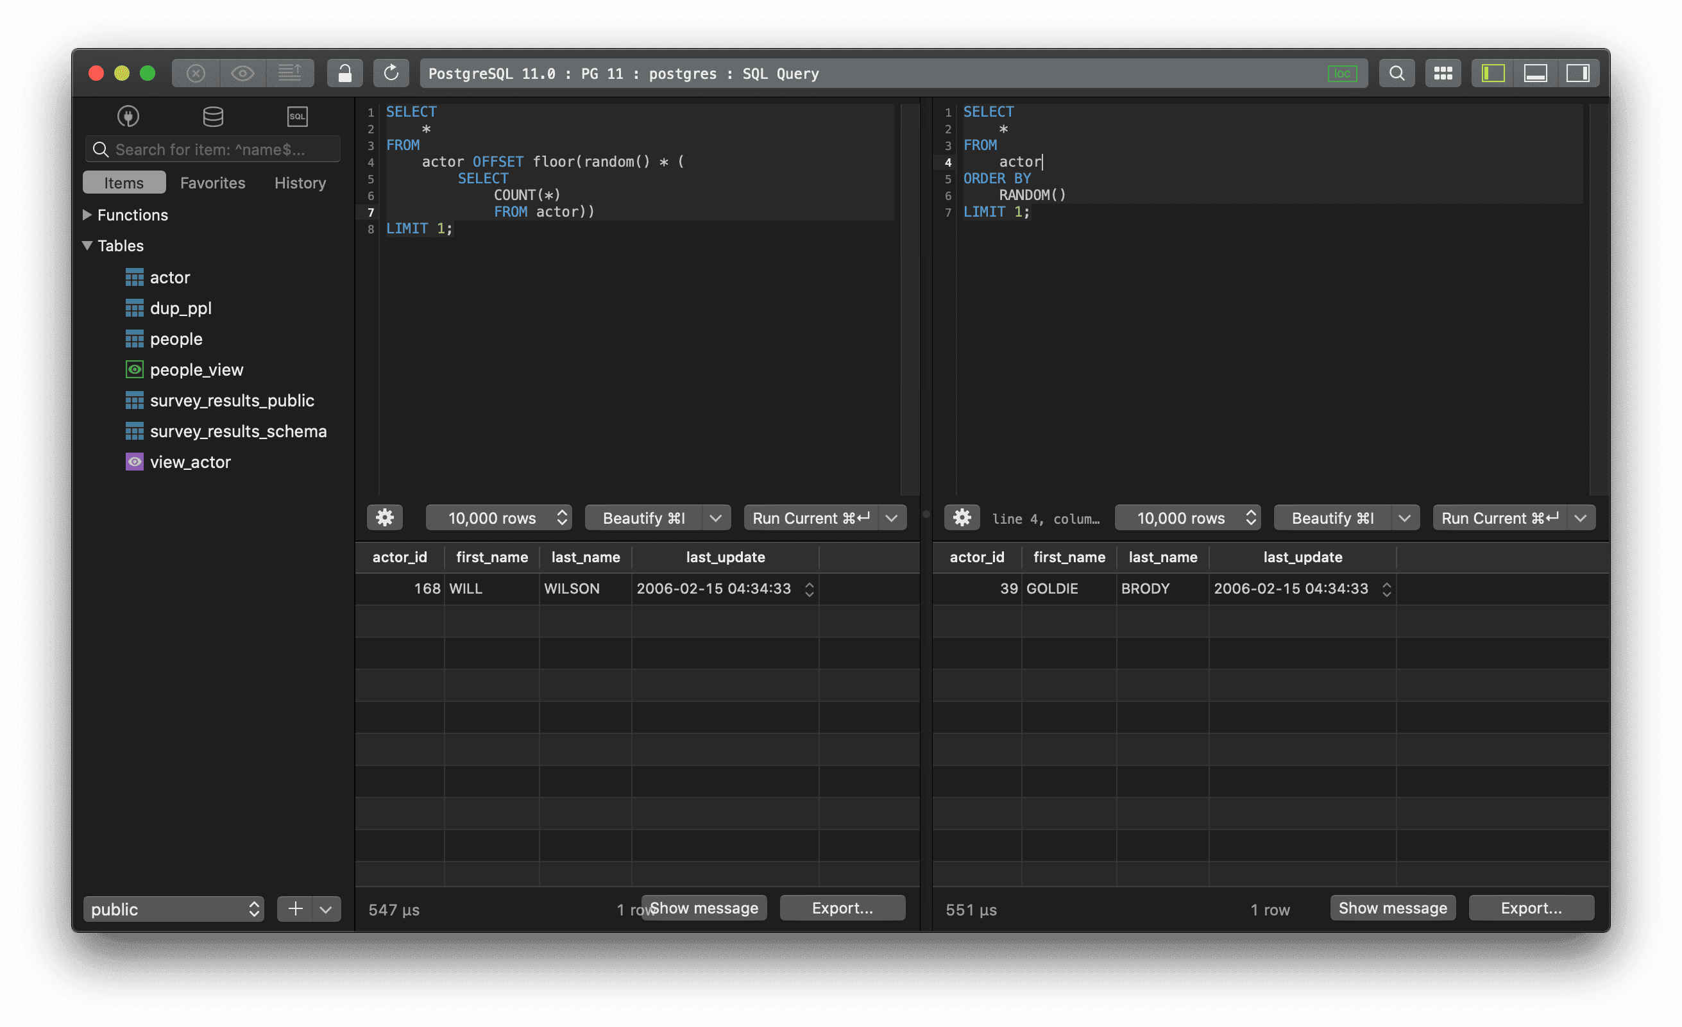Open left query pane gear settings
The width and height of the screenshot is (1682, 1027).
tap(385, 518)
